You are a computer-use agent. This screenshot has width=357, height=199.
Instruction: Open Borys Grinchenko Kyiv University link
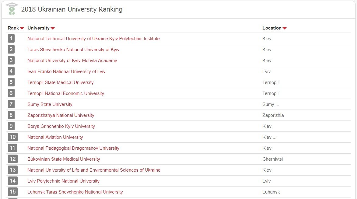pyautogui.click(x=61, y=126)
